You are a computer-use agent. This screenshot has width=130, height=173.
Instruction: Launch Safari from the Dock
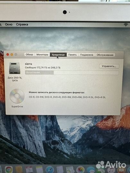pos(50,170)
